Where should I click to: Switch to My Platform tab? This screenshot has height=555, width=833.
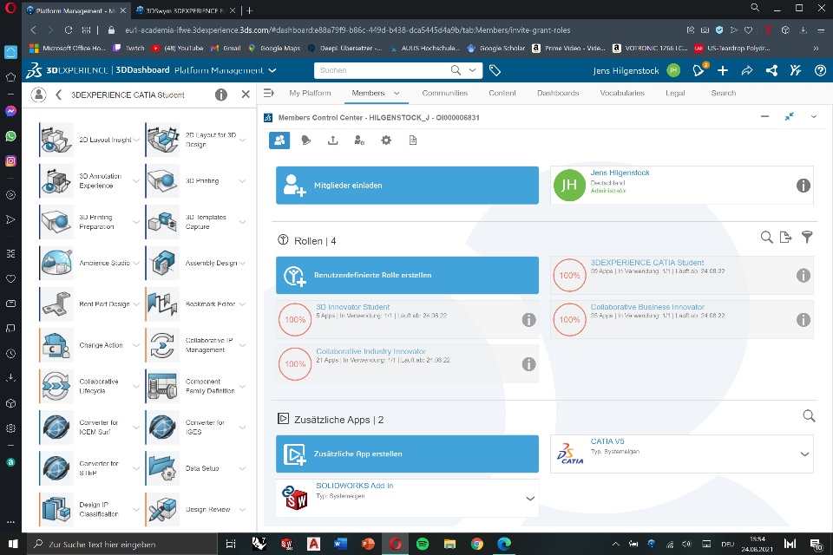310,93
